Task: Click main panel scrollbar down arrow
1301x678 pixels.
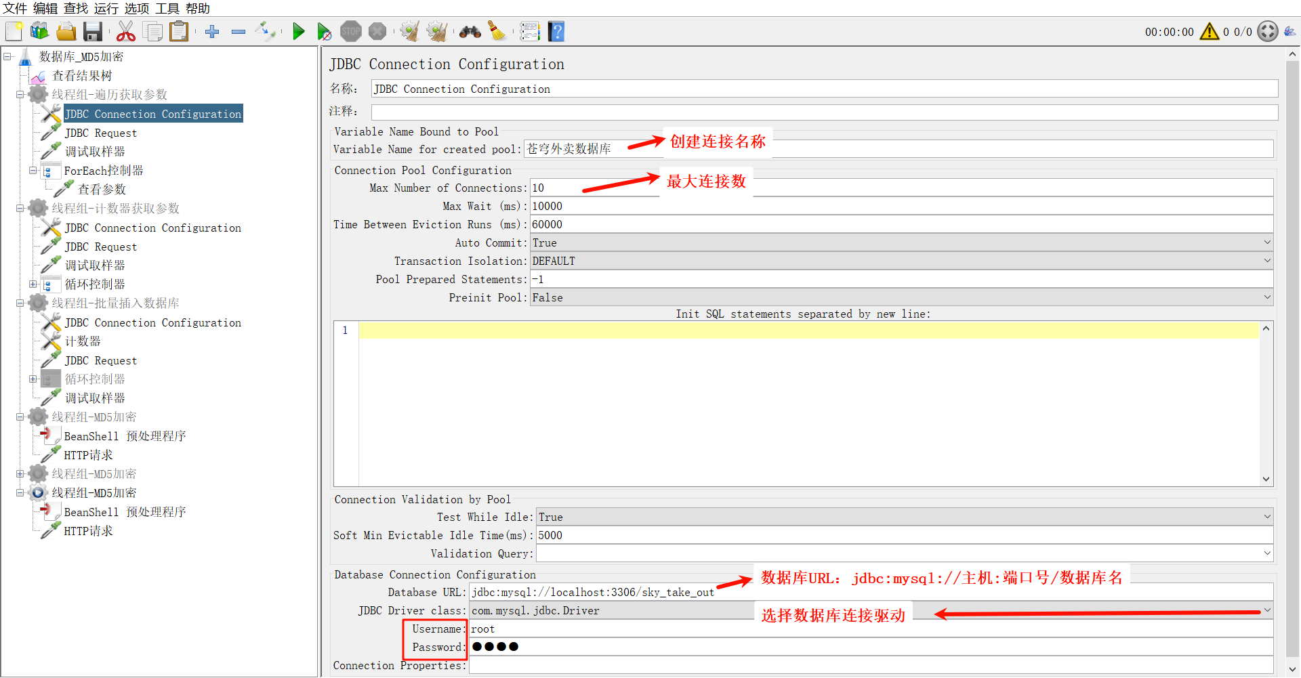Action: pyautogui.click(x=1292, y=669)
